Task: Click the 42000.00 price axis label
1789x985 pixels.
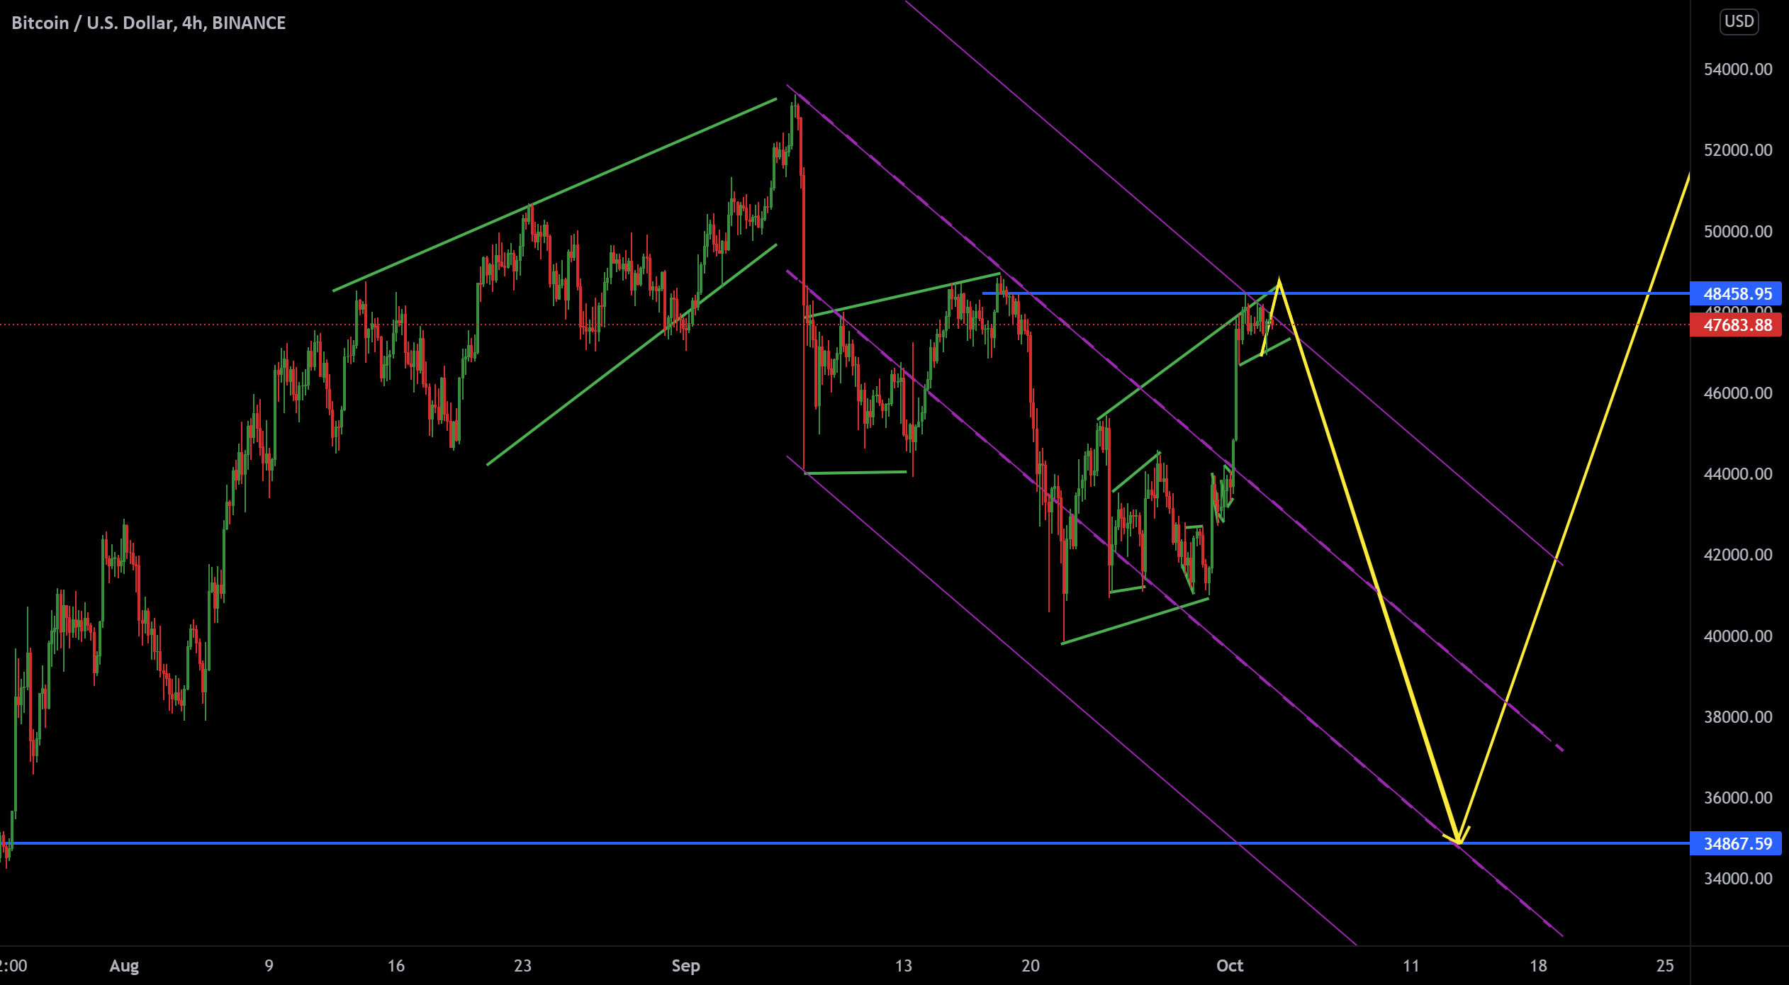Action: pos(1738,555)
